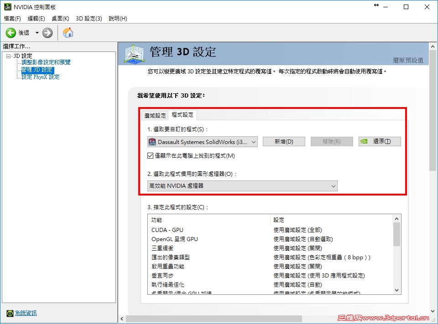This screenshot has width=438, height=324.
Task: Switch to the 廣域設定 tab
Action: [x=155, y=115]
